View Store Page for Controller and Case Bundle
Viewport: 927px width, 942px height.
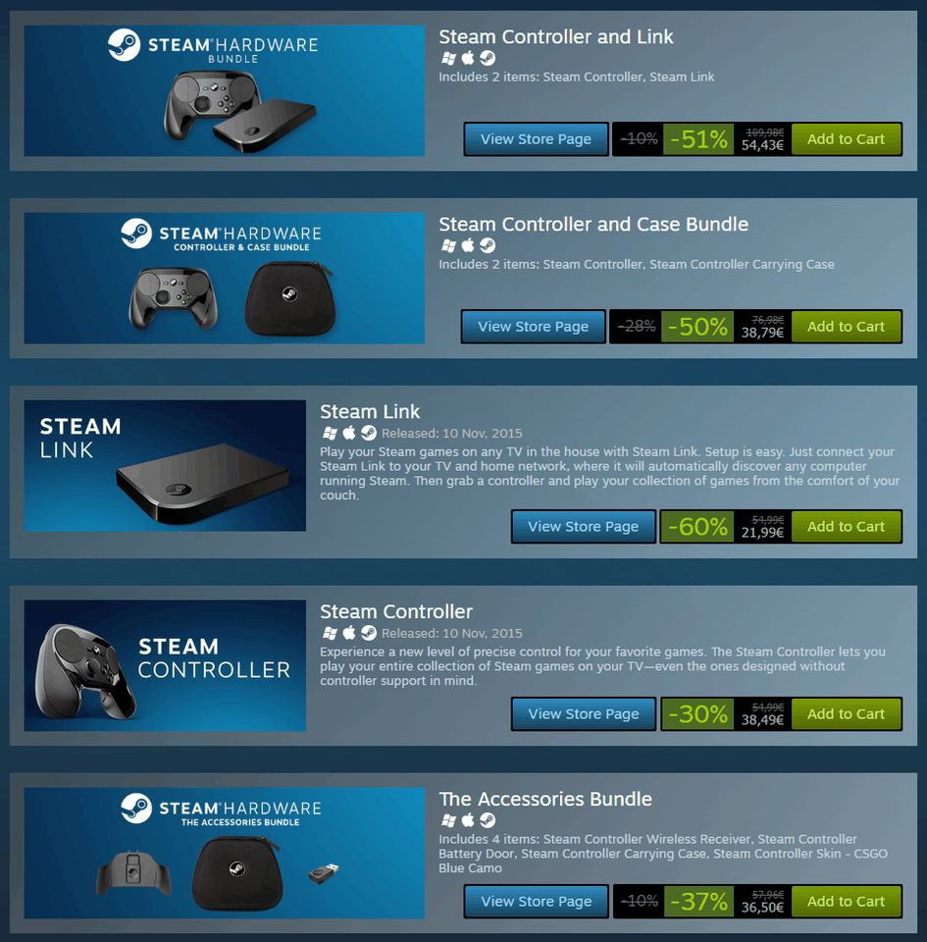533,327
